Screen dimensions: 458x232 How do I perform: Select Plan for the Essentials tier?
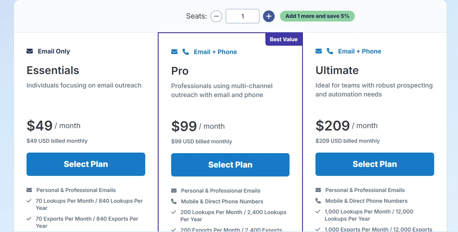(86, 164)
